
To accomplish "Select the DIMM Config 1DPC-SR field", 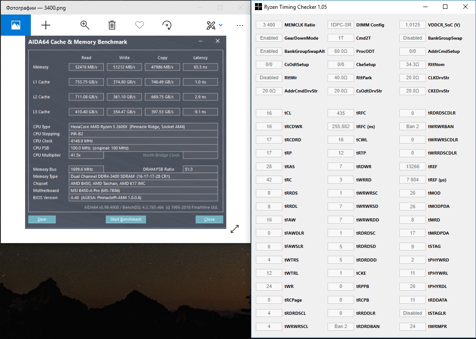I will pos(341,25).
